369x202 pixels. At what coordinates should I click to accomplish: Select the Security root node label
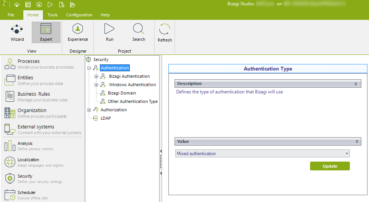(101, 59)
